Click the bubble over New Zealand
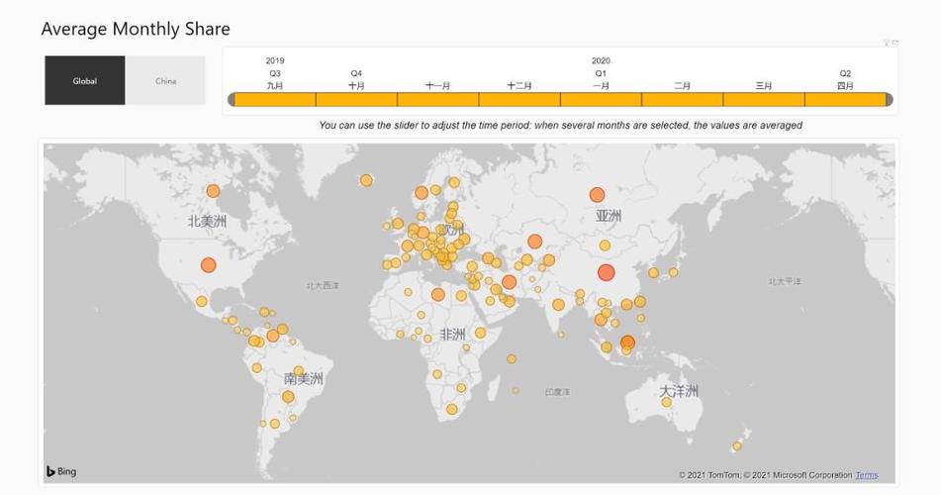The width and height of the screenshot is (941, 495). click(x=737, y=446)
